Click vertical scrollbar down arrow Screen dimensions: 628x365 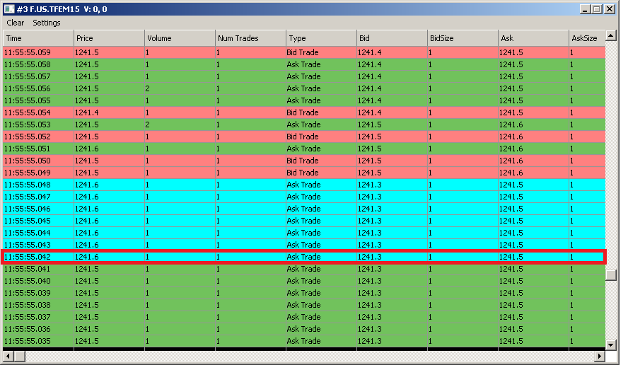pos(611,344)
